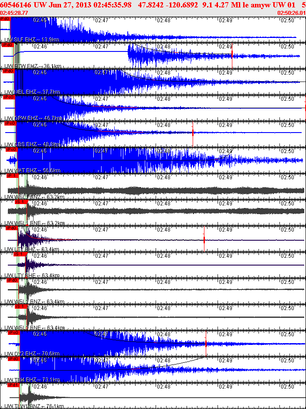The height and width of the screenshot is (409, 306).
Task: Click the red coda end marker on CBS trace
Action: pyautogui.click(x=193, y=133)
